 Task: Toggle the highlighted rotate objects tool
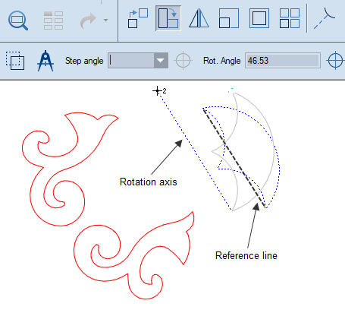(x=168, y=18)
